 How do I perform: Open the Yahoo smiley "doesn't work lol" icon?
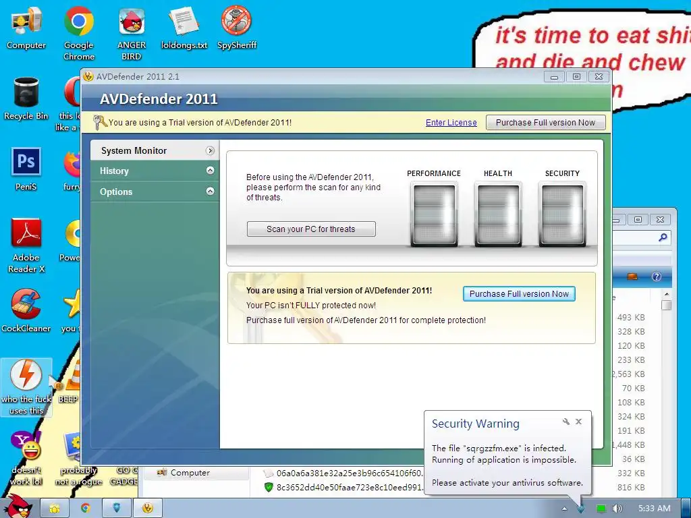click(26, 458)
